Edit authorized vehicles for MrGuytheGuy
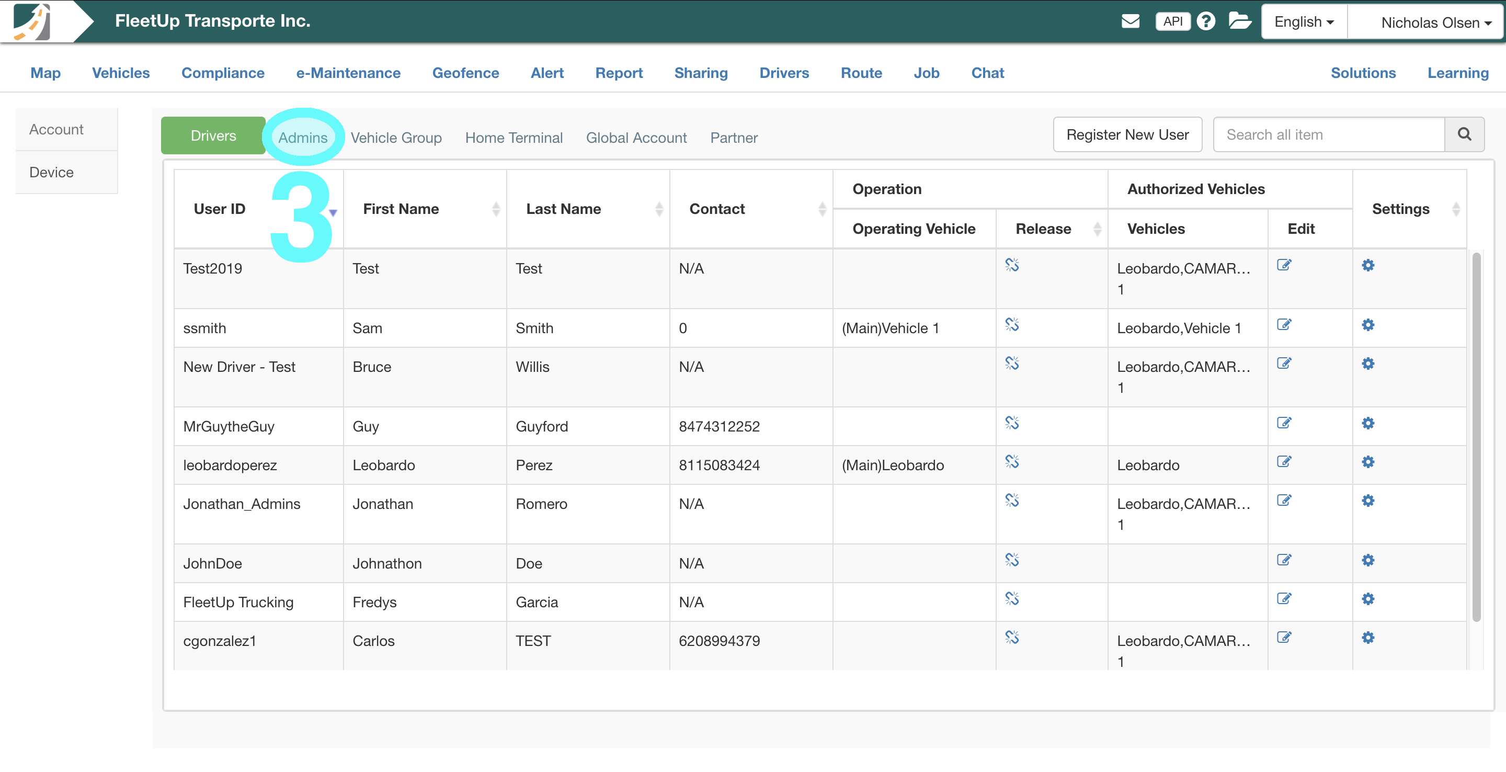Screen dimensions: 1506x772 pyautogui.click(x=1284, y=423)
